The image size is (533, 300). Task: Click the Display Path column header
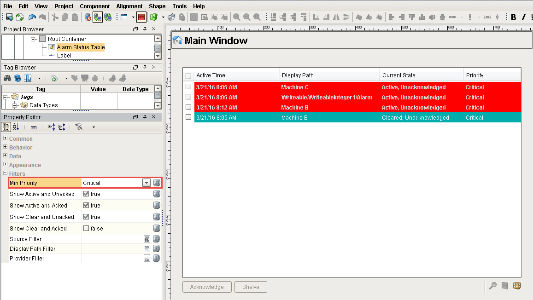298,75
